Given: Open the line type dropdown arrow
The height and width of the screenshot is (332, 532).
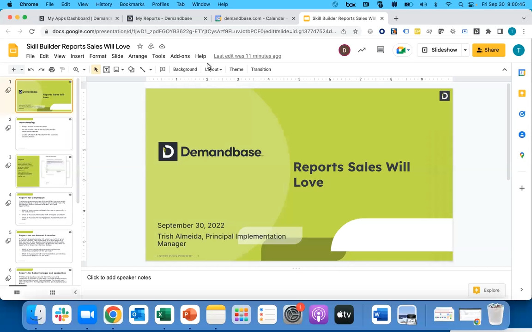Looking at the screenshot, I should click(150, 70).
